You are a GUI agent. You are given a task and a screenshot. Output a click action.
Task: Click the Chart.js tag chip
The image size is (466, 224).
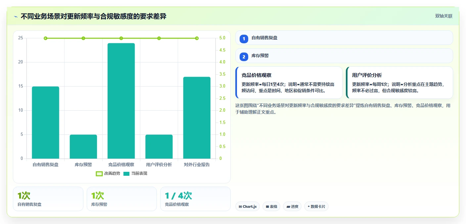pyautogui.click(x=248, y=206)
